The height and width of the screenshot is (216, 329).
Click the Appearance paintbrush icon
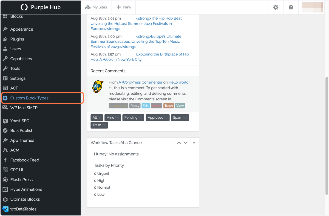click(x=5, y=29)
